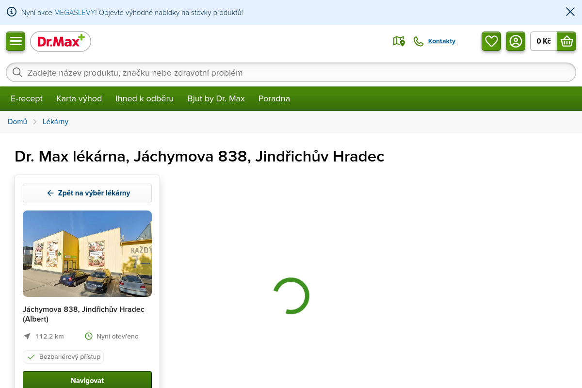Click the pharmacy building photo
Viewport: 582px width, 388px height.
[x=87, y=254]
